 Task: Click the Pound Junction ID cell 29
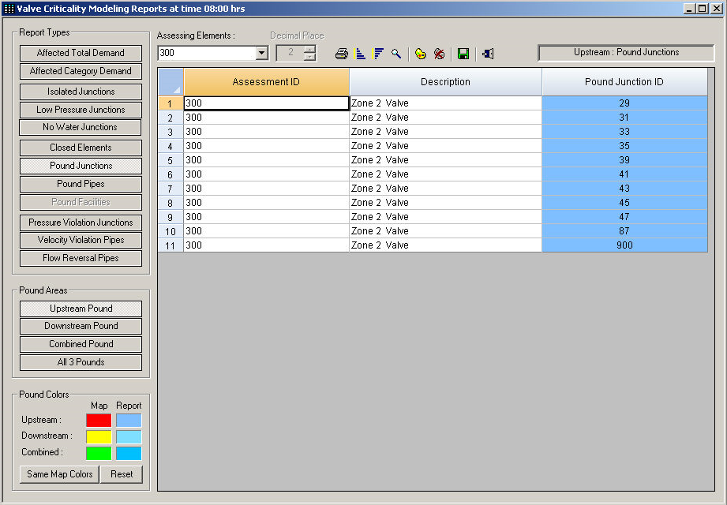point(624,103)
